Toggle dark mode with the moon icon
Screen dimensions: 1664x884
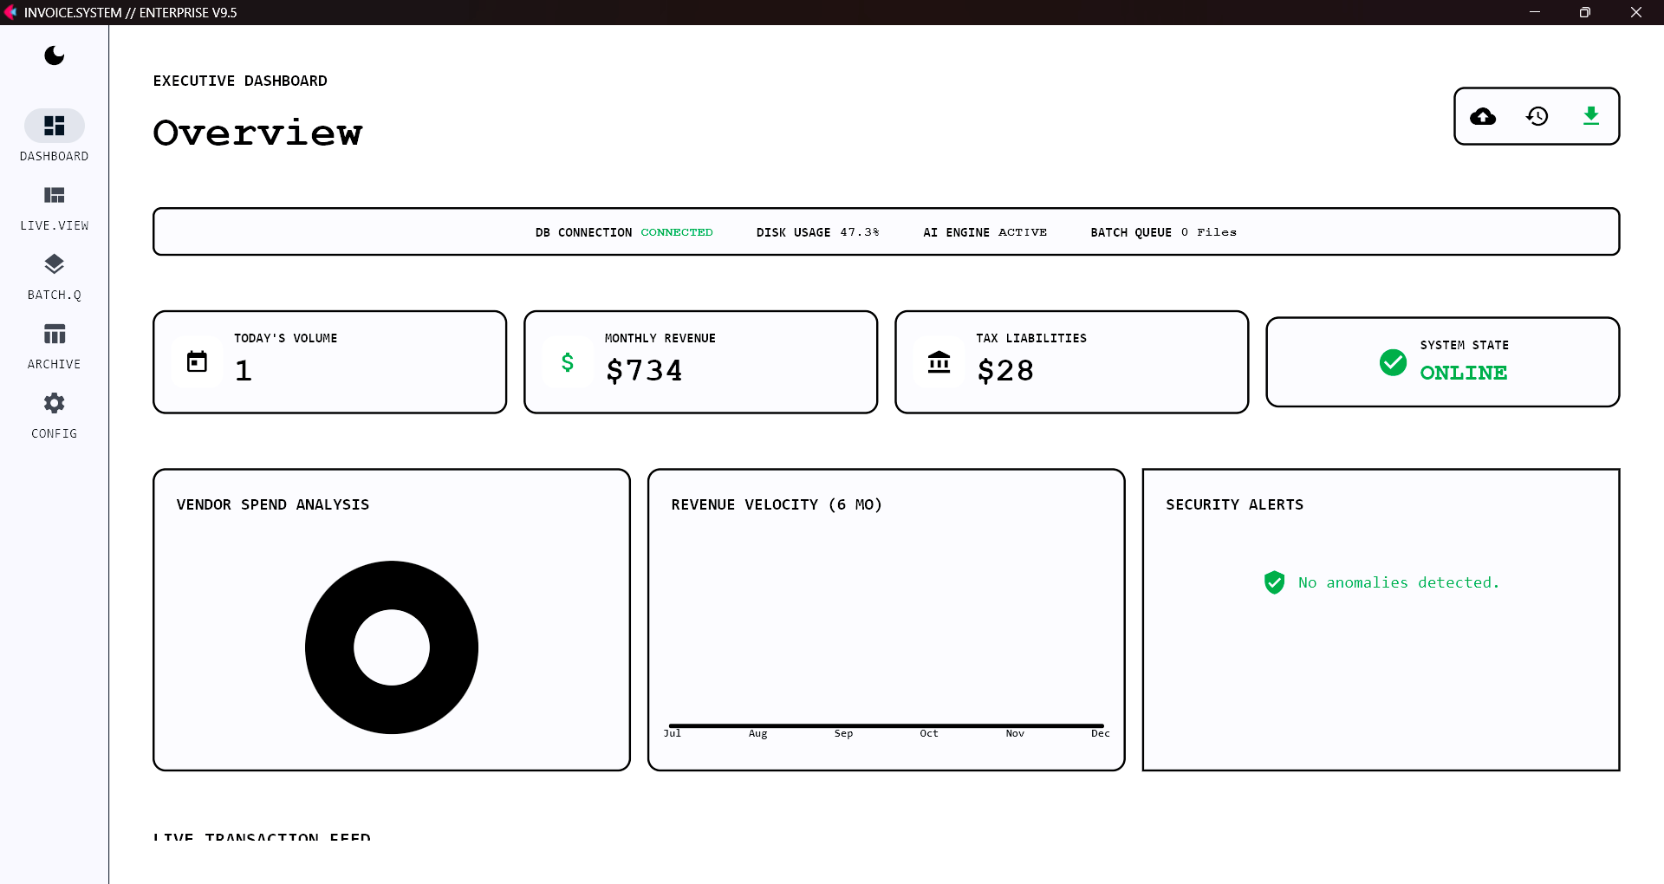pyautogui.click(x=54, y=55)
